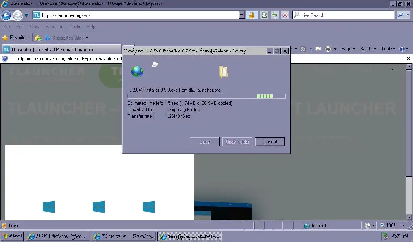413x242 pixels.
Task: Select the TLauncher Download Minecraft Launcher tab
Action: click(62, 50)
